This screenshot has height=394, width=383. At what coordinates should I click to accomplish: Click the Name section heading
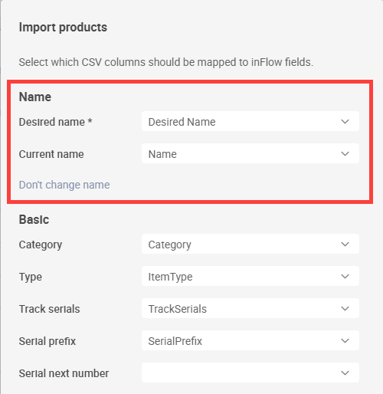coord(35,97)
